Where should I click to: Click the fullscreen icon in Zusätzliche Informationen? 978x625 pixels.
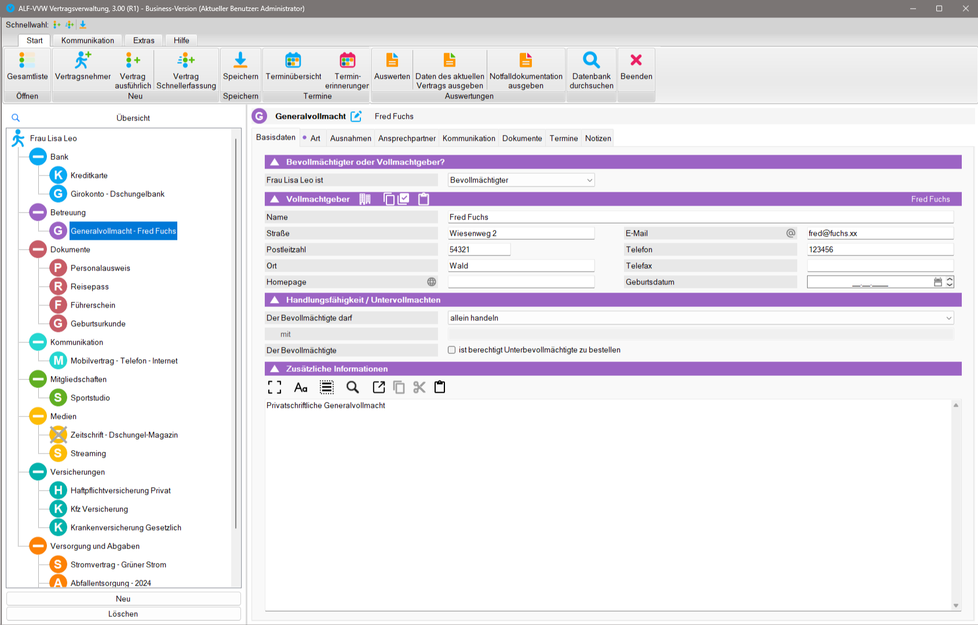pos(275,388)
